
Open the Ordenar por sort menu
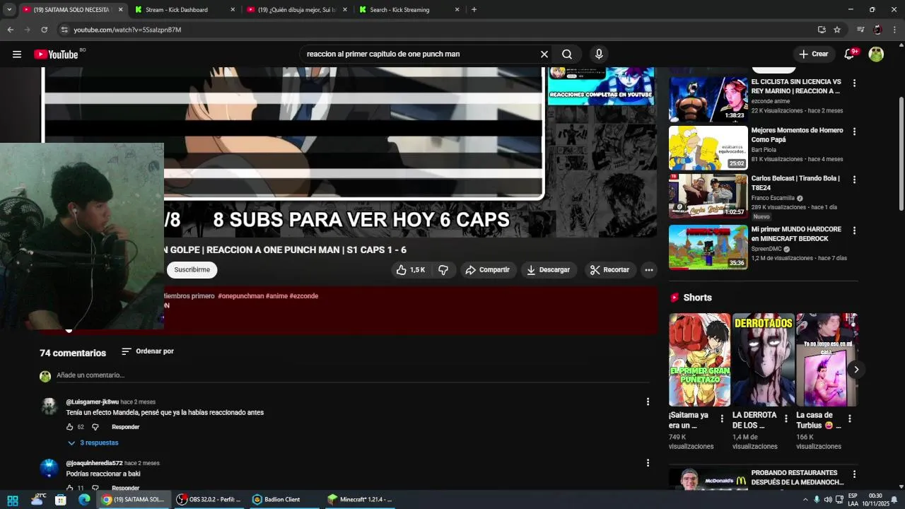click(147, 351)
